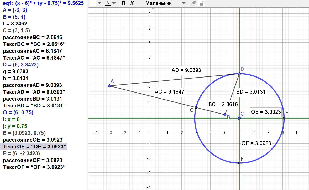The height and width of the screenshot is (190, 309).
Task: Open the text color dropdown arrow
Action: [114, 3]
